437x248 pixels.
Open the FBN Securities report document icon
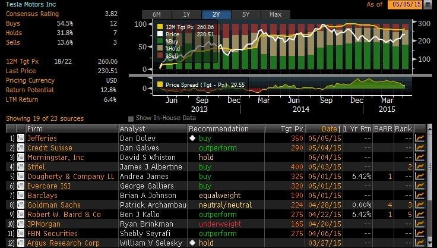tap(21, 233)
